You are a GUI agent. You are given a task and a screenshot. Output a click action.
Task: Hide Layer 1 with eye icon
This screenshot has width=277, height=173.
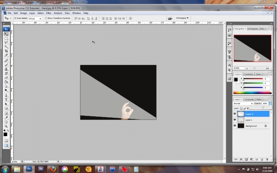coord(235,120)
